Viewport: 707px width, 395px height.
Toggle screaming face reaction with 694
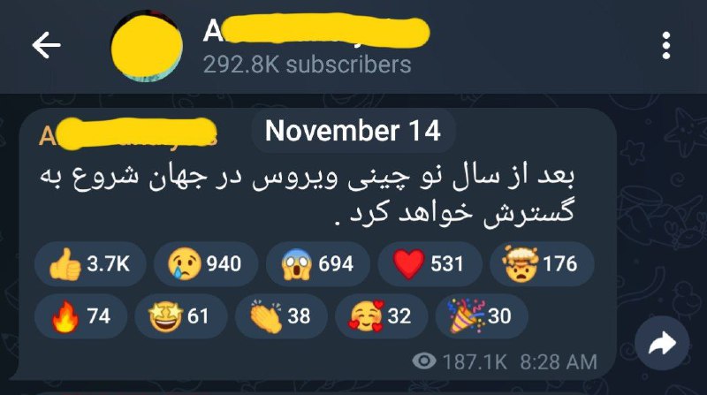(318, 264)
